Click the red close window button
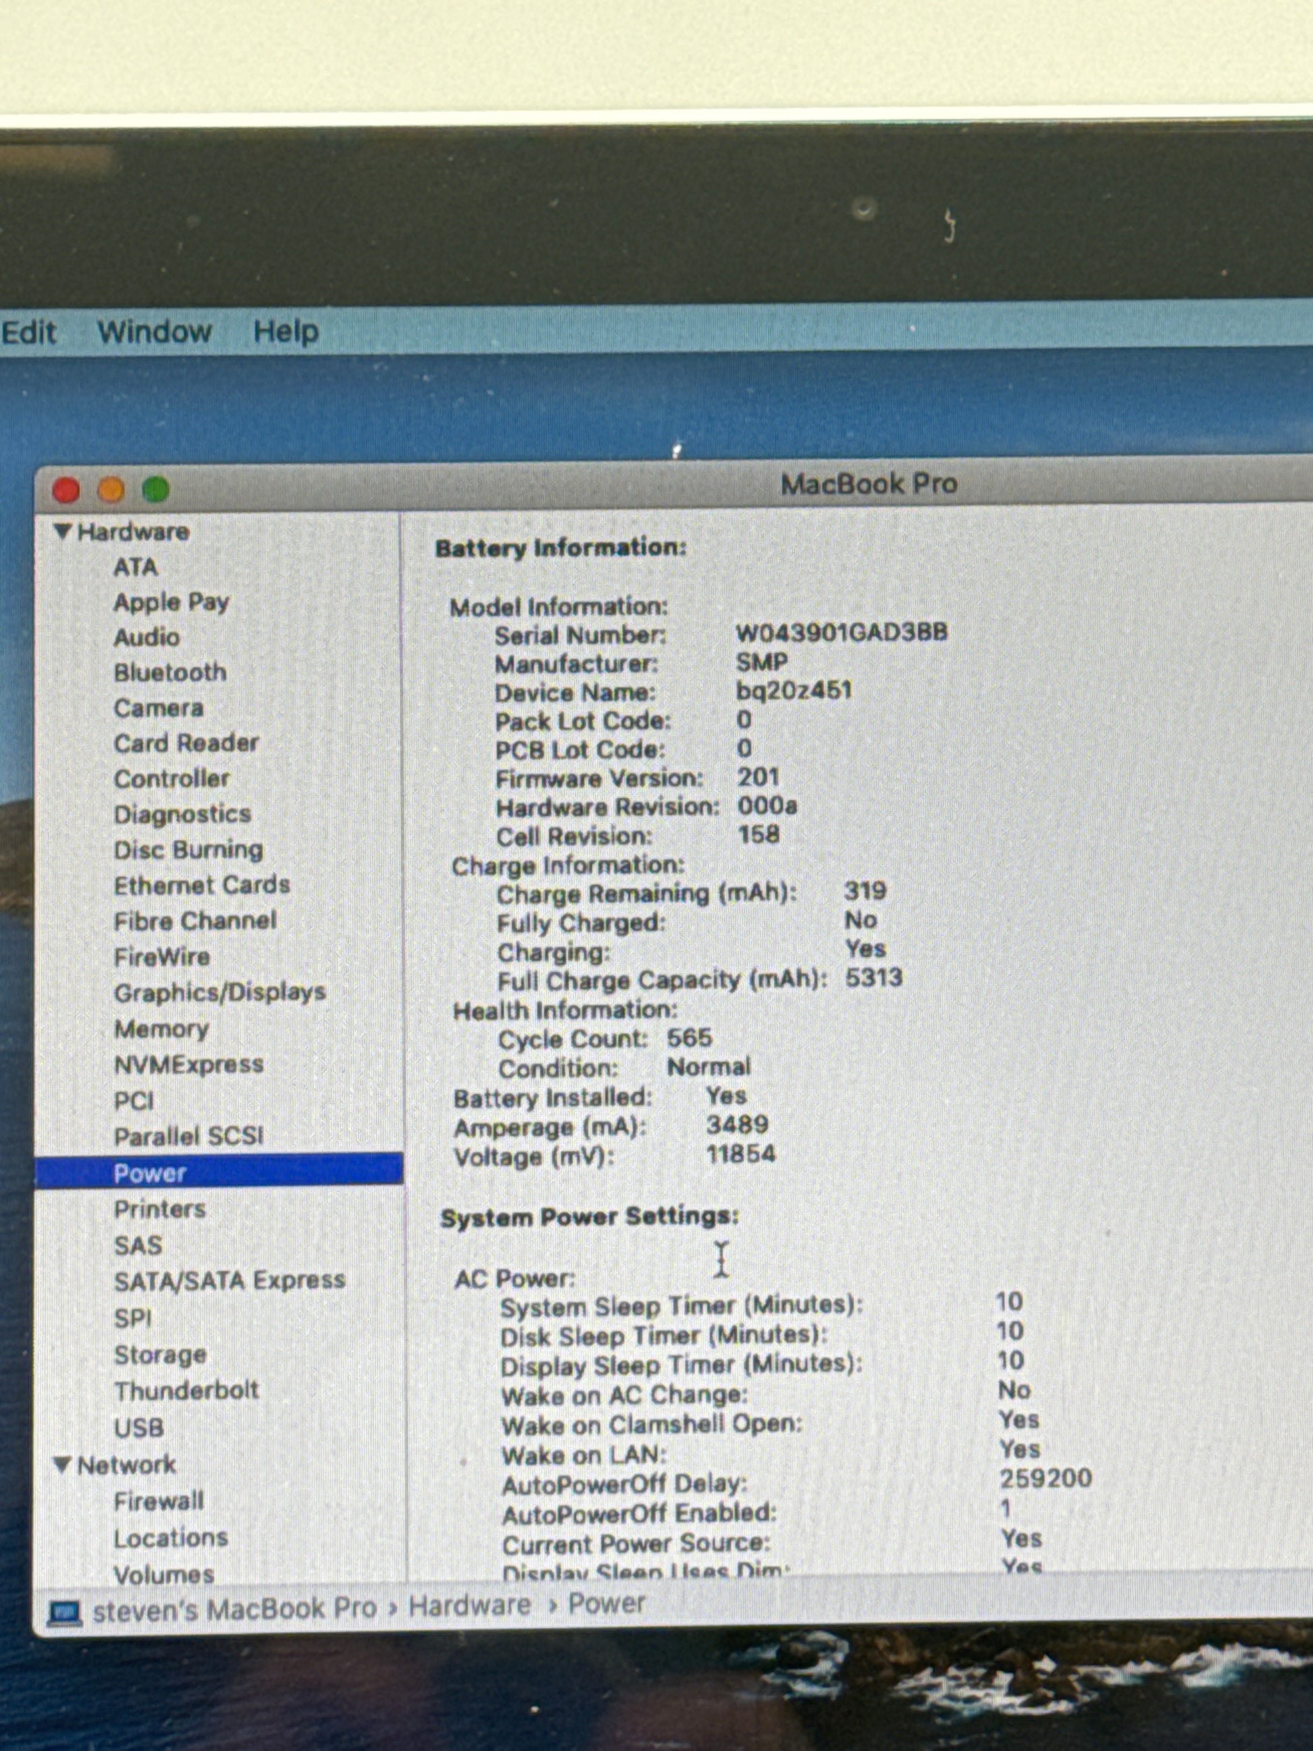Viewport: 1313px width, 1751px height. click(x=67, y=490)
